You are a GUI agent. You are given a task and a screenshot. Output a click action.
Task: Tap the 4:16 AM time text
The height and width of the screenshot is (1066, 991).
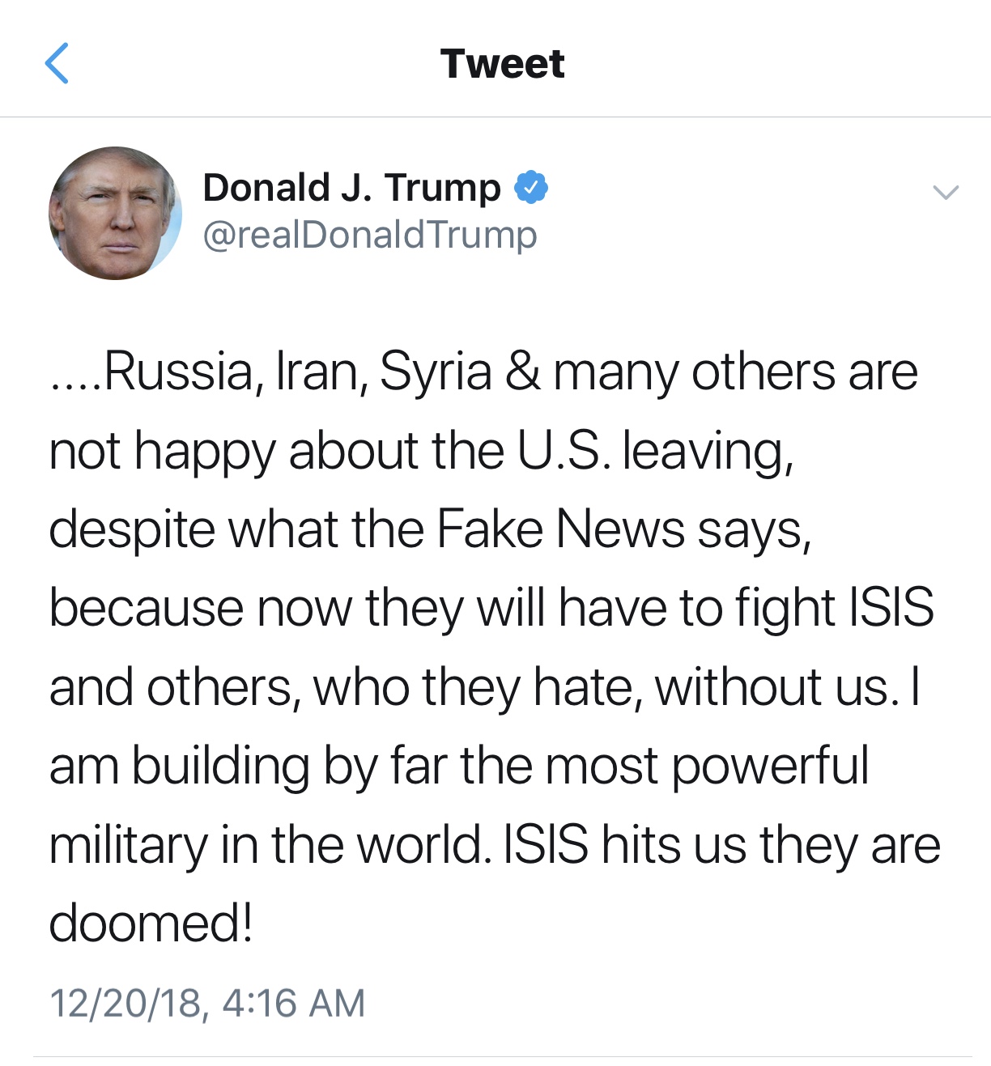click(293, 1003)
